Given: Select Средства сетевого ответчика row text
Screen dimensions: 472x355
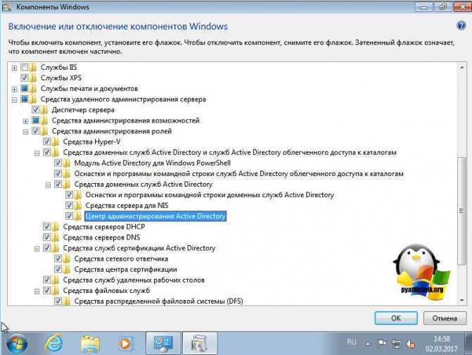Looking at the screenshot, I should (x=121, y=259).
